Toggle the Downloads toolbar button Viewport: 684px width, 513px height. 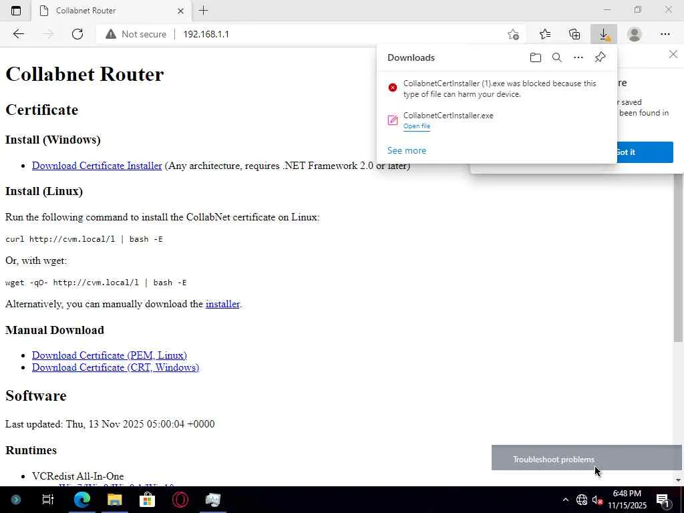[604, 34]
